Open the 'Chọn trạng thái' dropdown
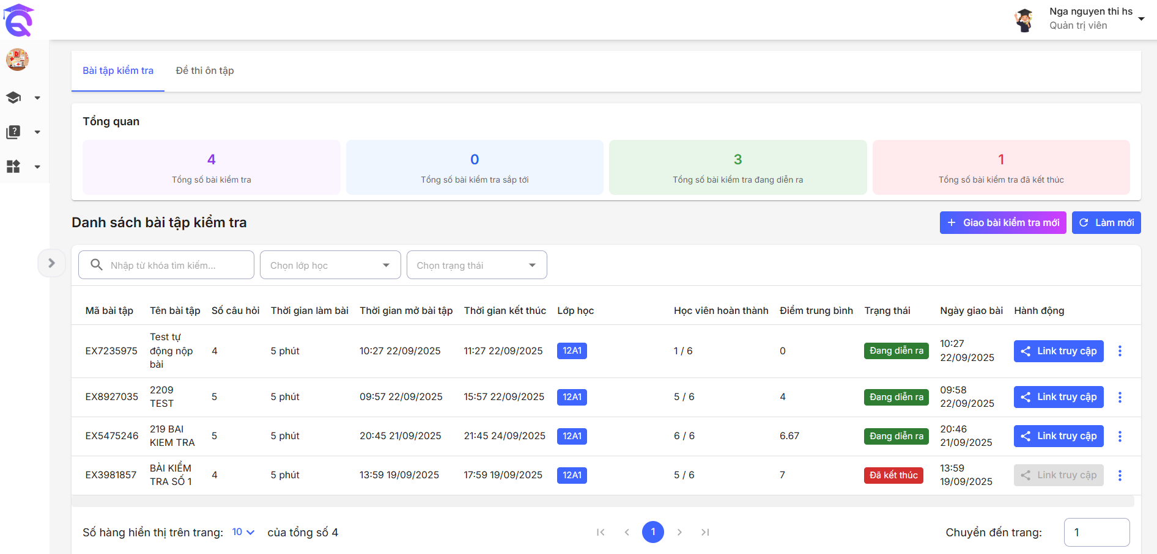Image resolution: width=1157 pixels, height=554 pixels. pos(476,265)
